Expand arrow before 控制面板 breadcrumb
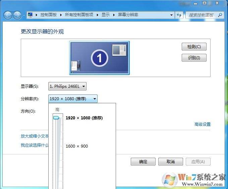The image size is (228, 189). click(x=36, y=15)
